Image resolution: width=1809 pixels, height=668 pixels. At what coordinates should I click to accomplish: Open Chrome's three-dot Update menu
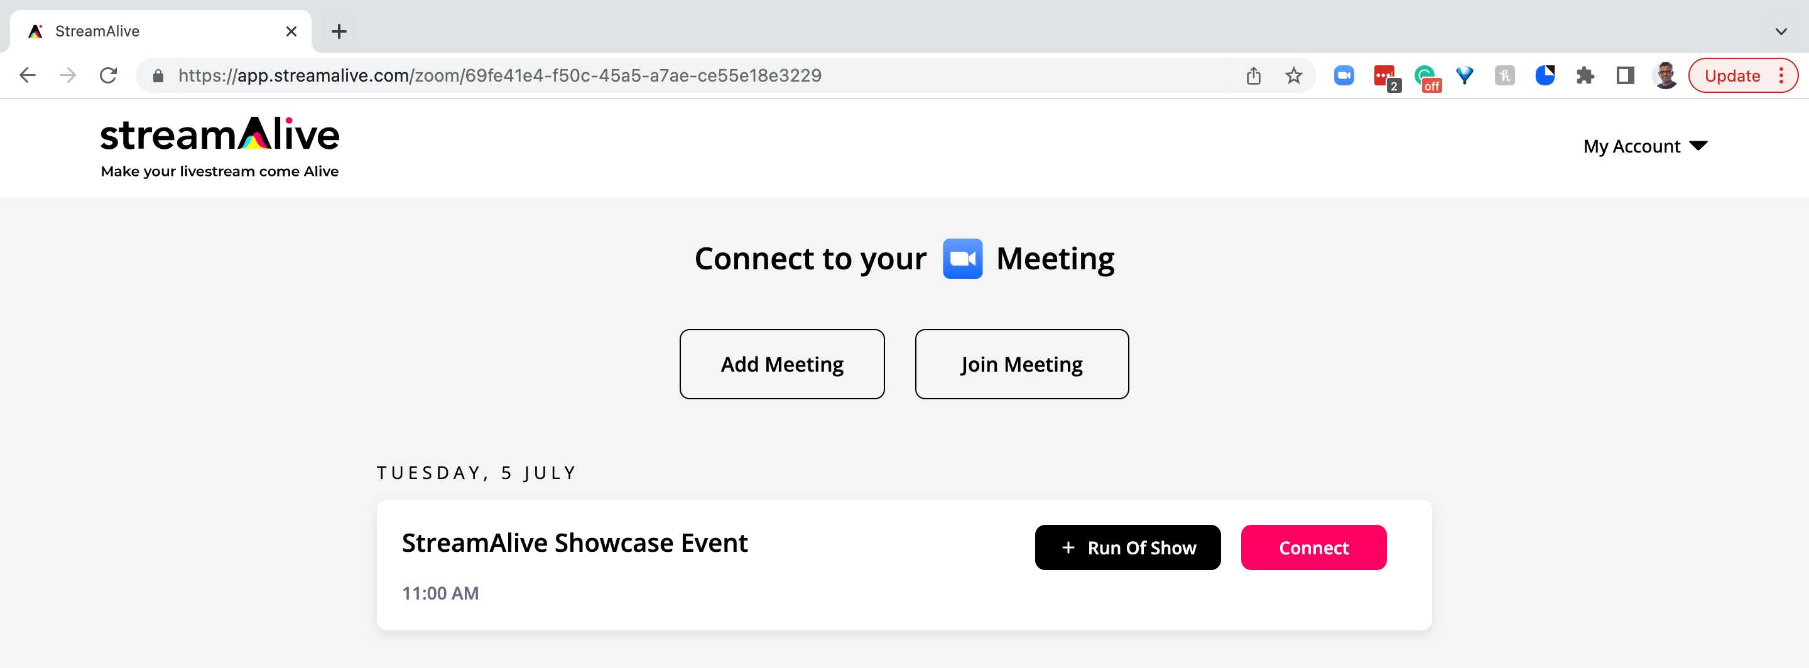1781,75
